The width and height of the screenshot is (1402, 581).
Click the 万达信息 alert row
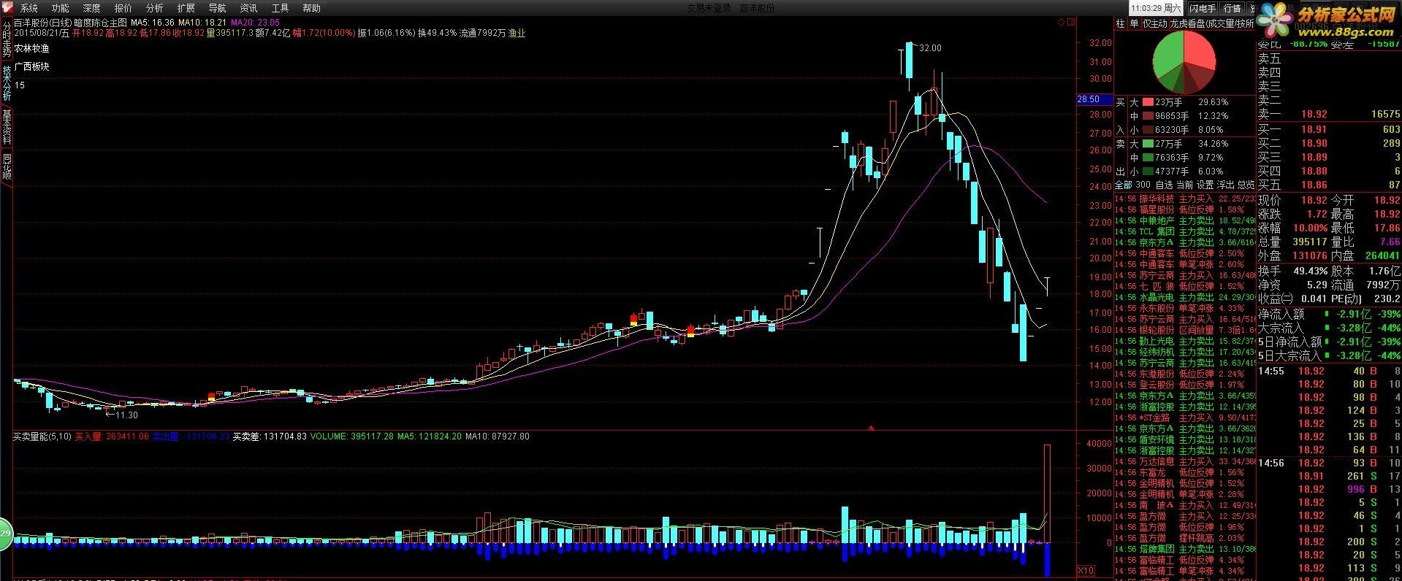[1185, 461]
